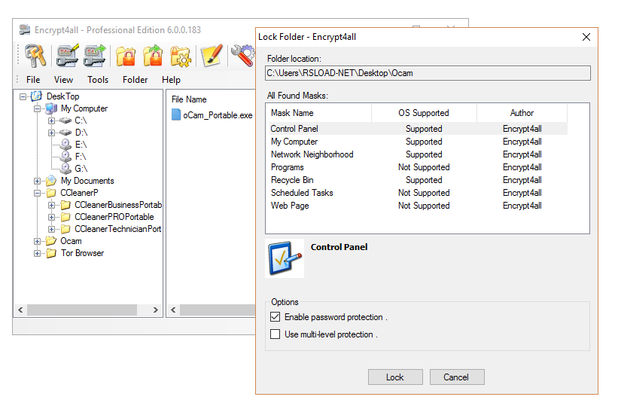Select the My Documents folder icon
The height and width of the screenshot is (412, 618).
[x=51, y=181]
